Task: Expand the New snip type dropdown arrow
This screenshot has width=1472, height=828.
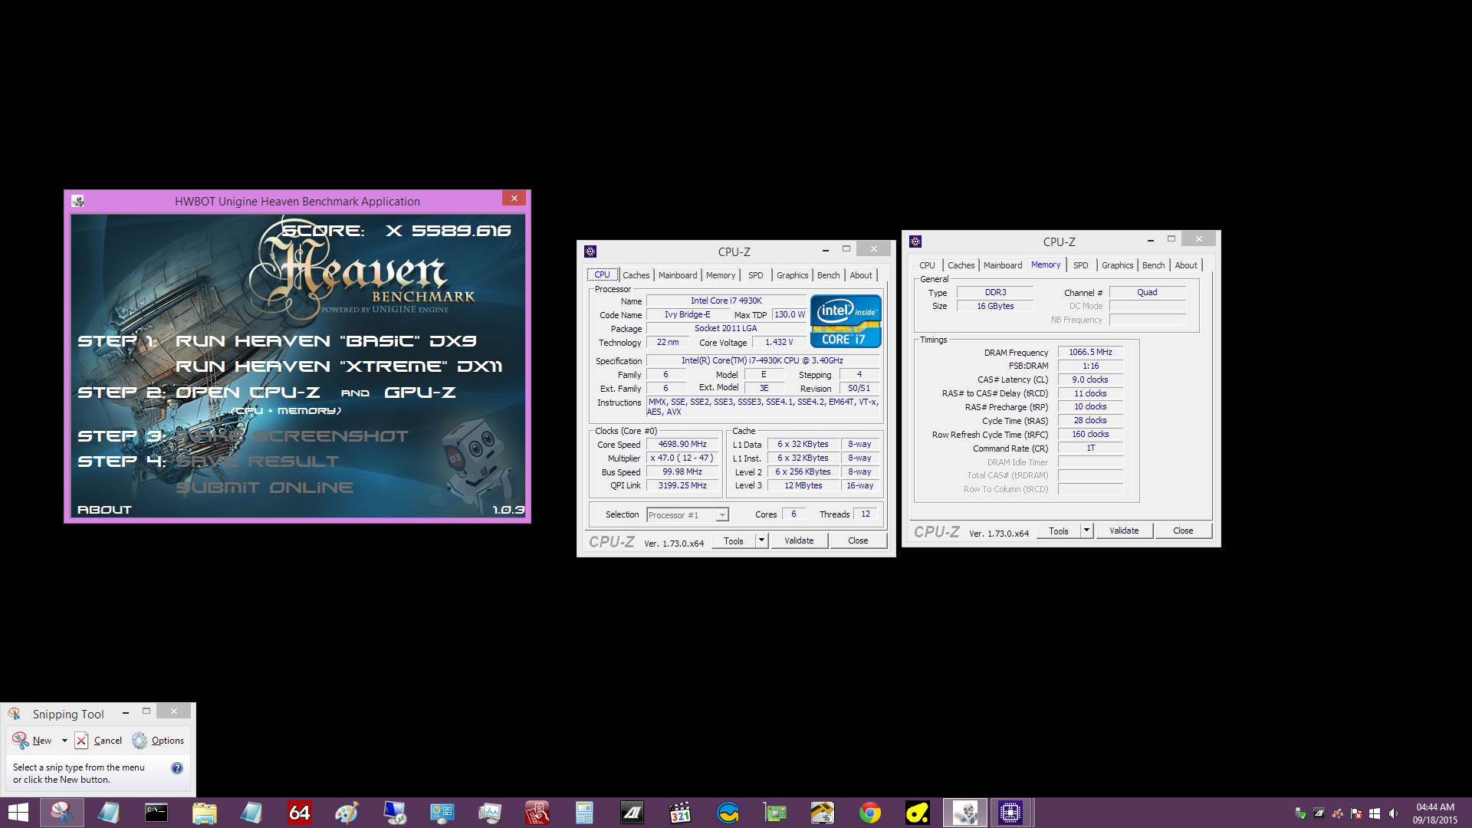Action: point(64,740)
